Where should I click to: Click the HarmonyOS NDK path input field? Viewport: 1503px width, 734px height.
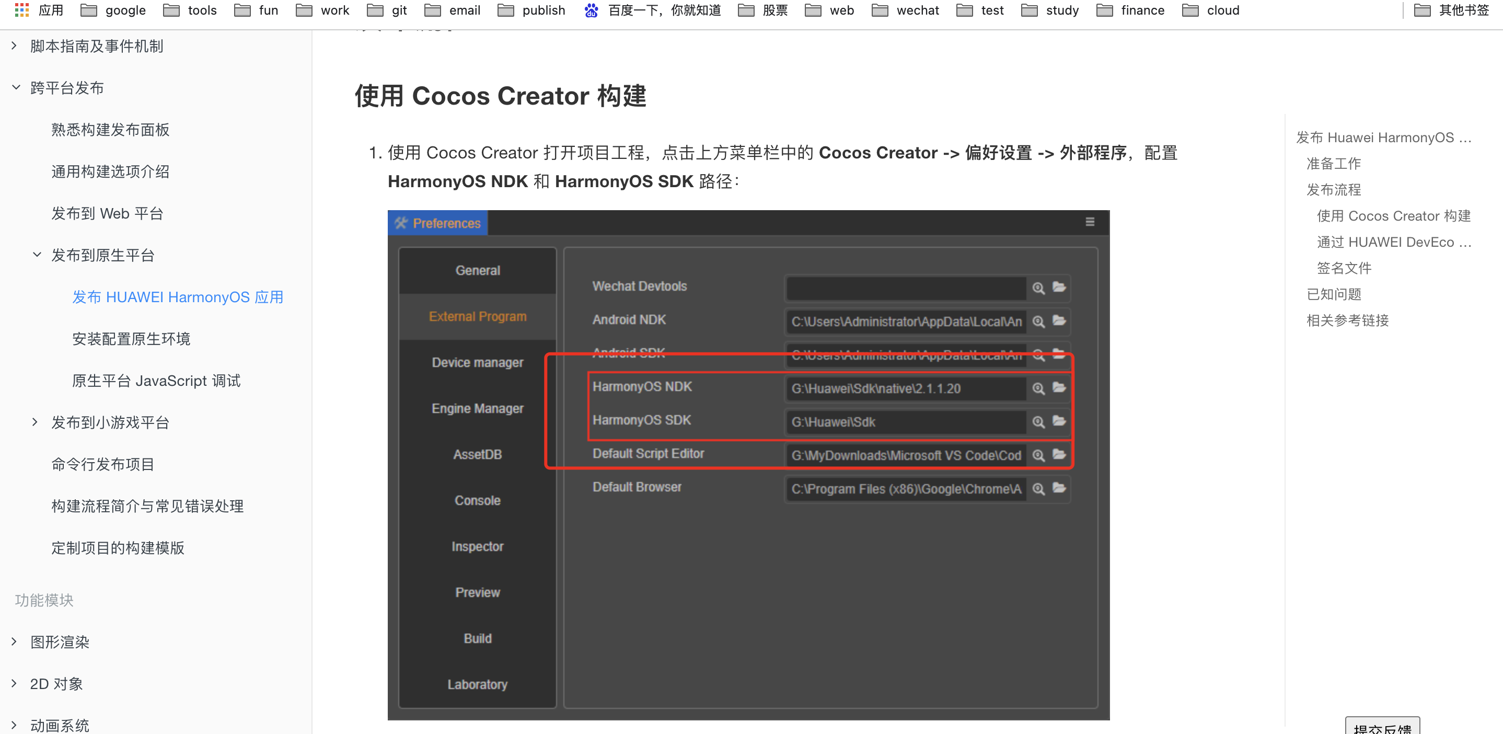[x=905, y=388]
